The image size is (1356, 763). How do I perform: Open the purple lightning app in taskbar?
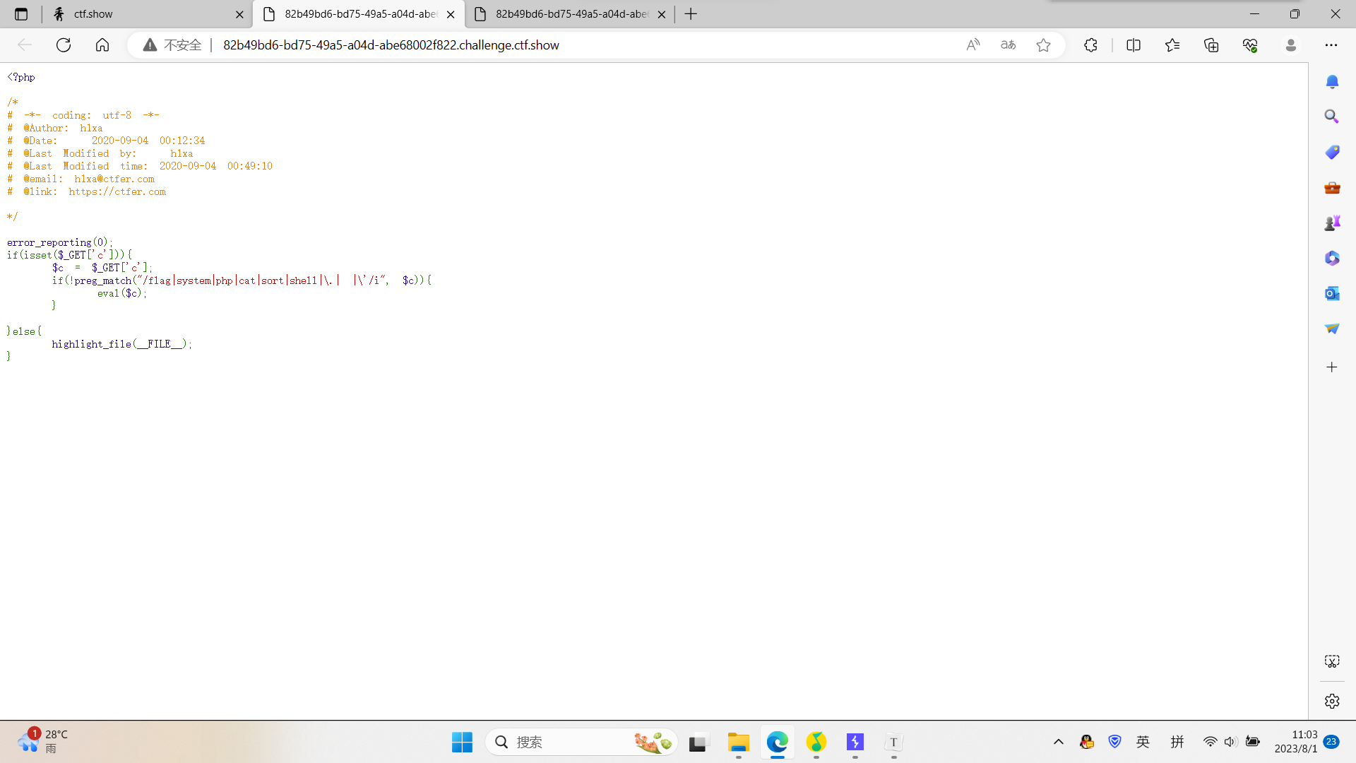[x=855, y=743]
